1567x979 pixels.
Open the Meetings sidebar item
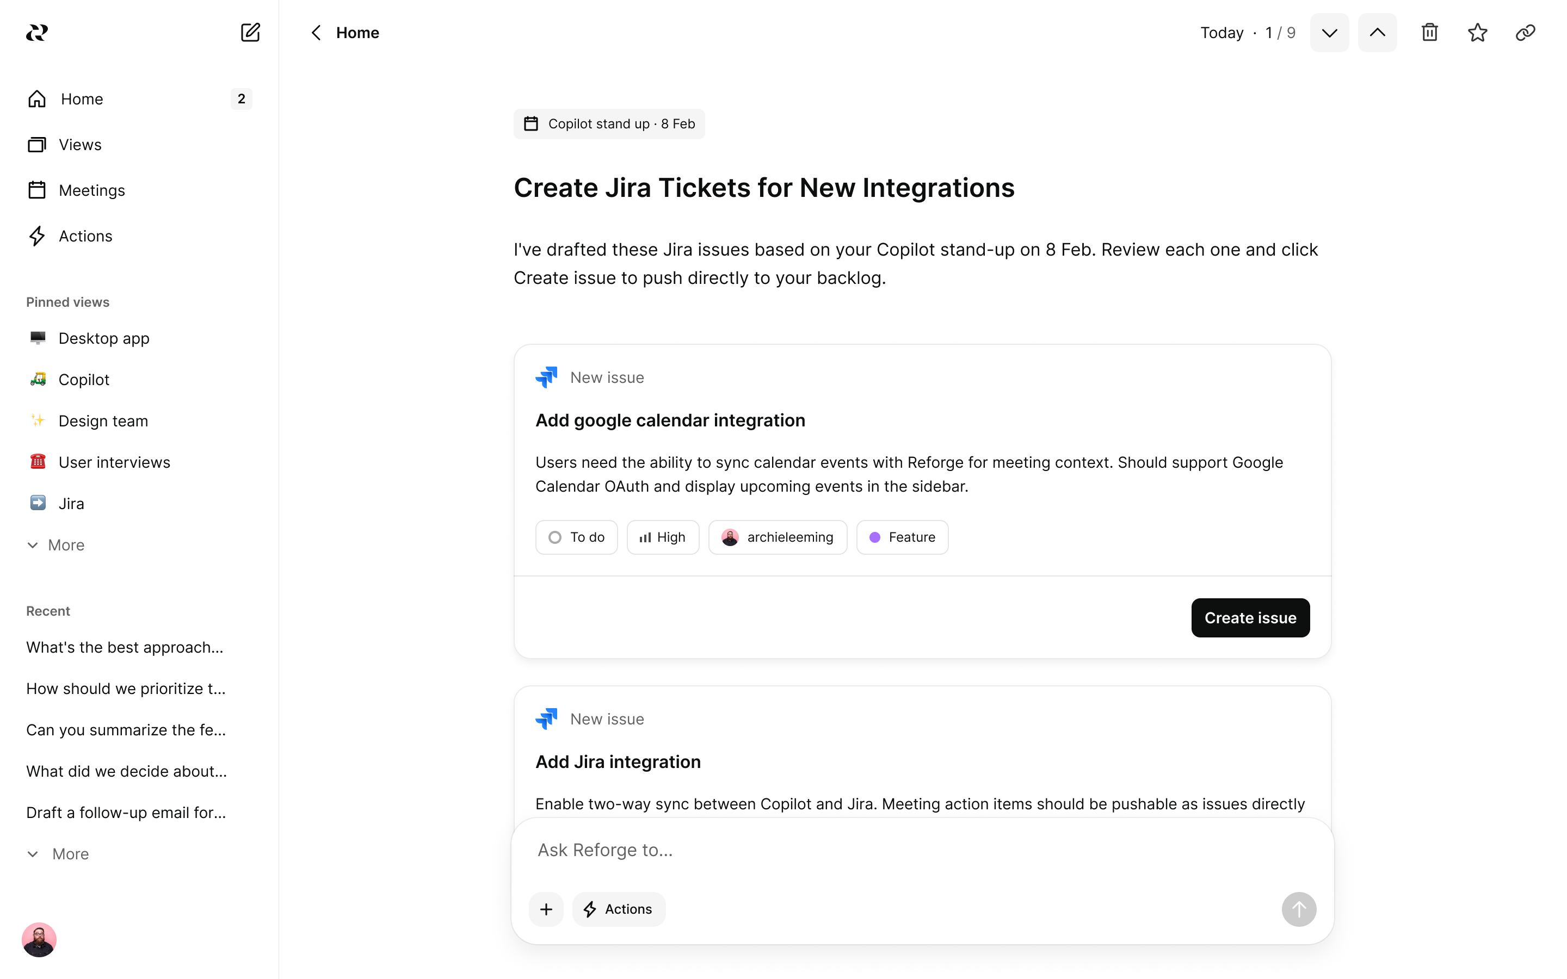coord(91,190)
